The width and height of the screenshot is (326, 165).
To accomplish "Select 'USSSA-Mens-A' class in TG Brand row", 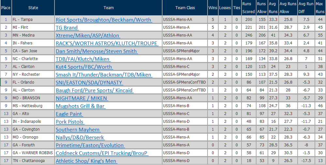I will pos(185,27).
